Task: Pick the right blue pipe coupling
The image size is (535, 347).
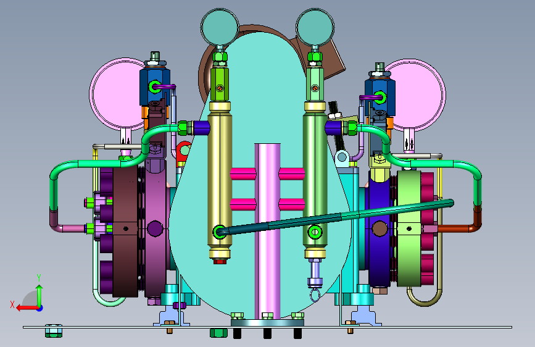Action: pos(333,128)
